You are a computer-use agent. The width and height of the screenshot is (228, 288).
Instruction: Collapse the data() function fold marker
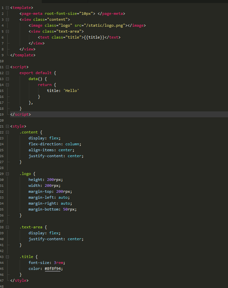[x=7, y=79]
